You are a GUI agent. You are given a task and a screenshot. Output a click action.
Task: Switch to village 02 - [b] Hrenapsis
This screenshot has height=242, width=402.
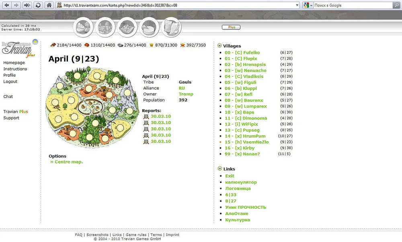point(245,65)
